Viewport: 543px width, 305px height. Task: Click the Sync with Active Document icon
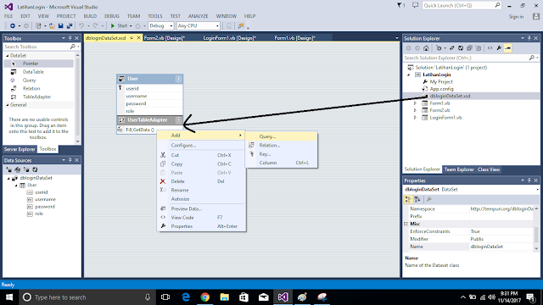451,48
